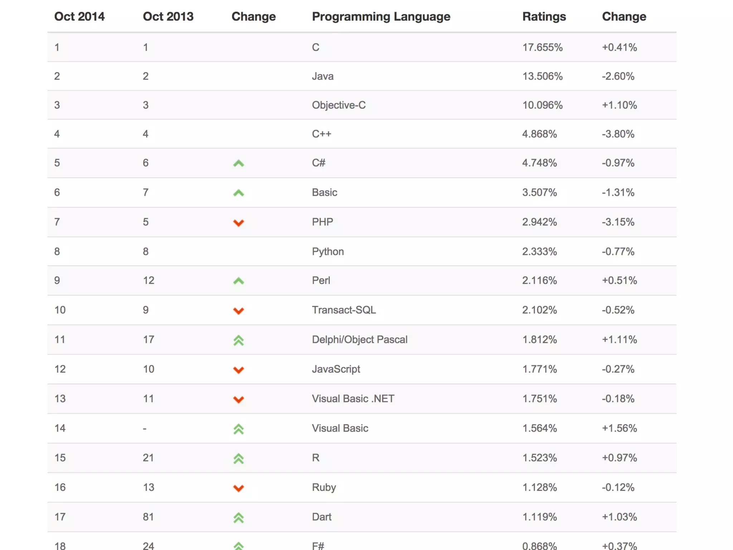
Task: Click the red down arrow in the PHP row
Action: (x=238, y=223)
